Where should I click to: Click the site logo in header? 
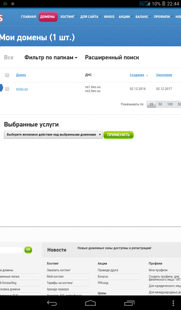(x=1, y=18)
